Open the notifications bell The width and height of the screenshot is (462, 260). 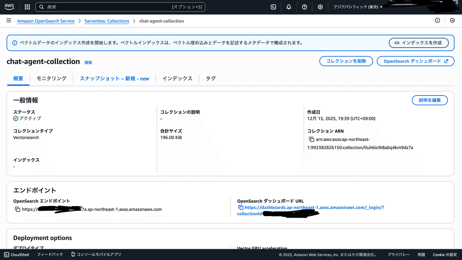point(288,7)
